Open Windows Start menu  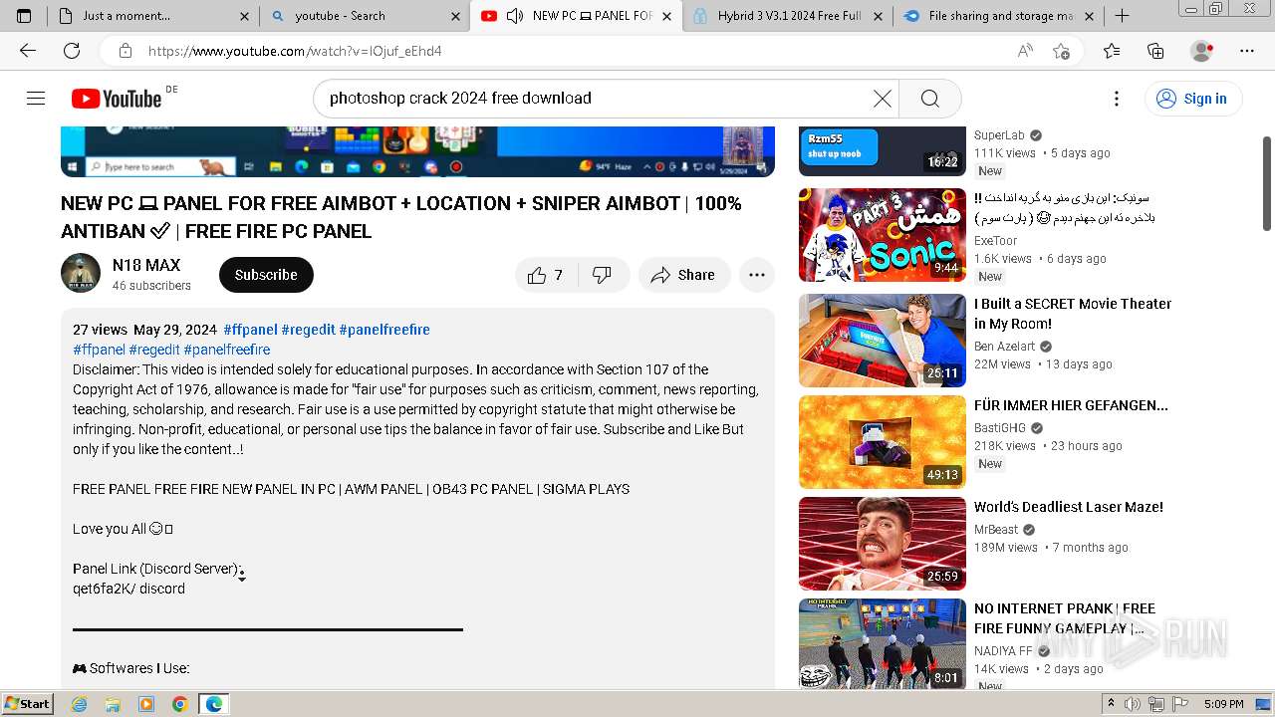click(x=28, y=703)
